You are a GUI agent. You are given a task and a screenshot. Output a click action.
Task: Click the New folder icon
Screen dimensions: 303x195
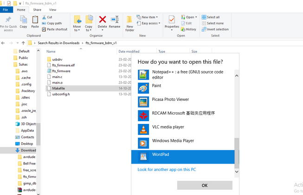129,19
